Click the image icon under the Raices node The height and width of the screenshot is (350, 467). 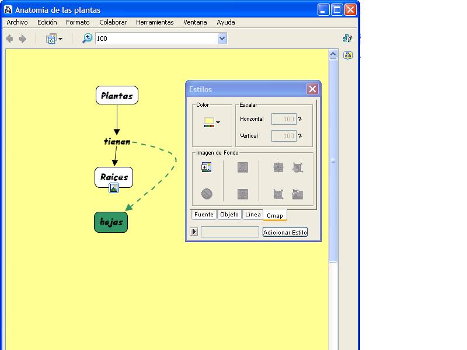(x=114, y=188)
